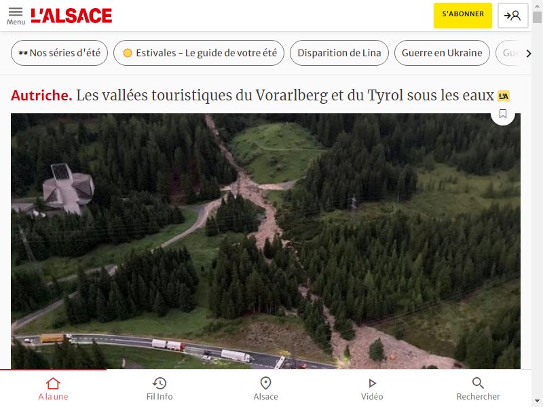The height and width of the screenshot is (407, 543).
Task: Click the yellow LA premium badge
Action: pyautogui.click(x=504, y=96)
